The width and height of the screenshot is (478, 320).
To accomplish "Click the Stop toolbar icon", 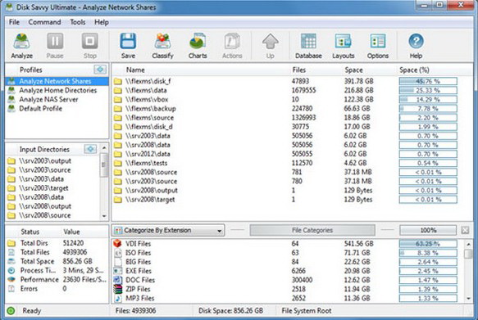I will point(90,46).
